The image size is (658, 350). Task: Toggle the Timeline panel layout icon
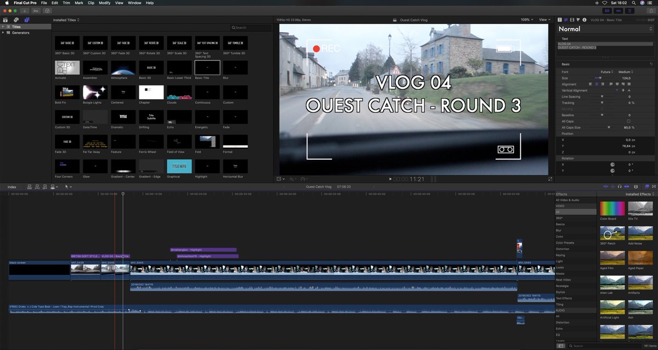tap(619, 10)
